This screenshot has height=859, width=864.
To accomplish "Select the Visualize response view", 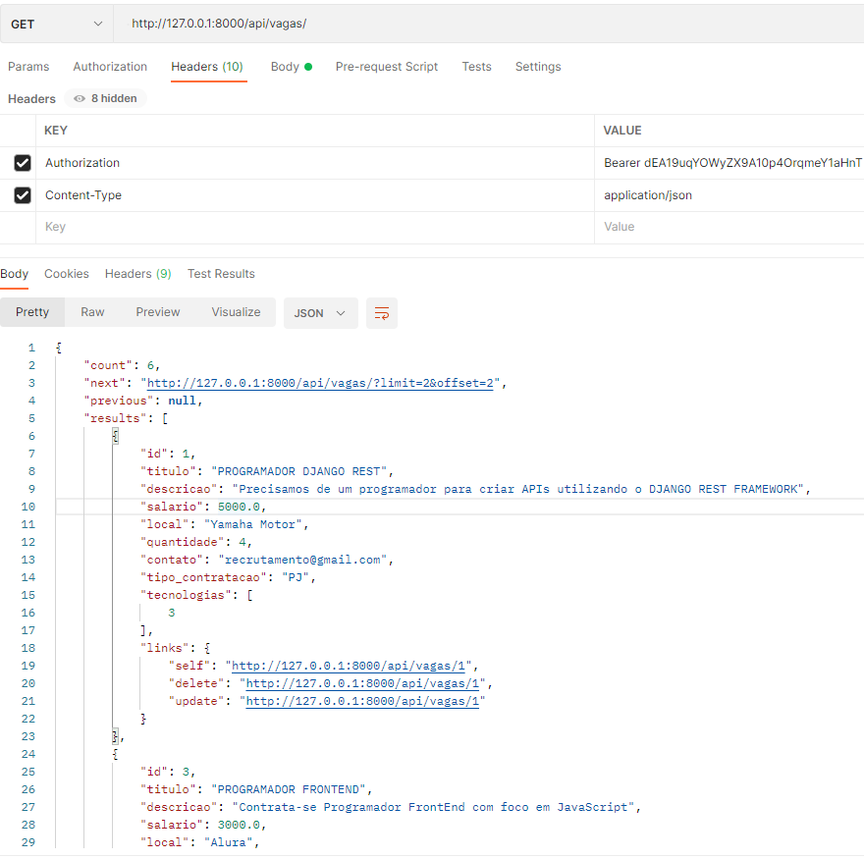I will coord(236,312).
